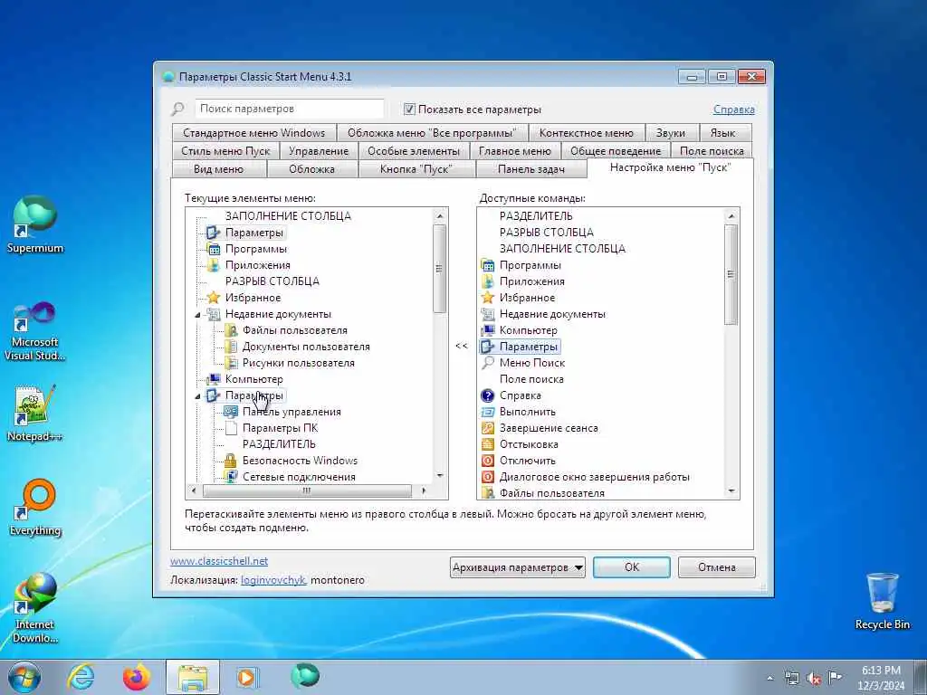Click Windows Start button
This screenshot has height=695, width=927.
tap(24, 677)
